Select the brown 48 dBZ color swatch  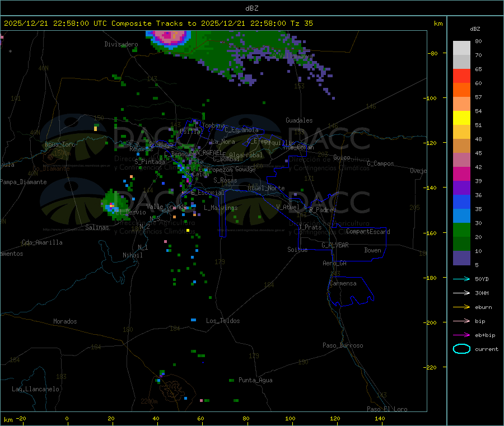[x=461, y=146]
